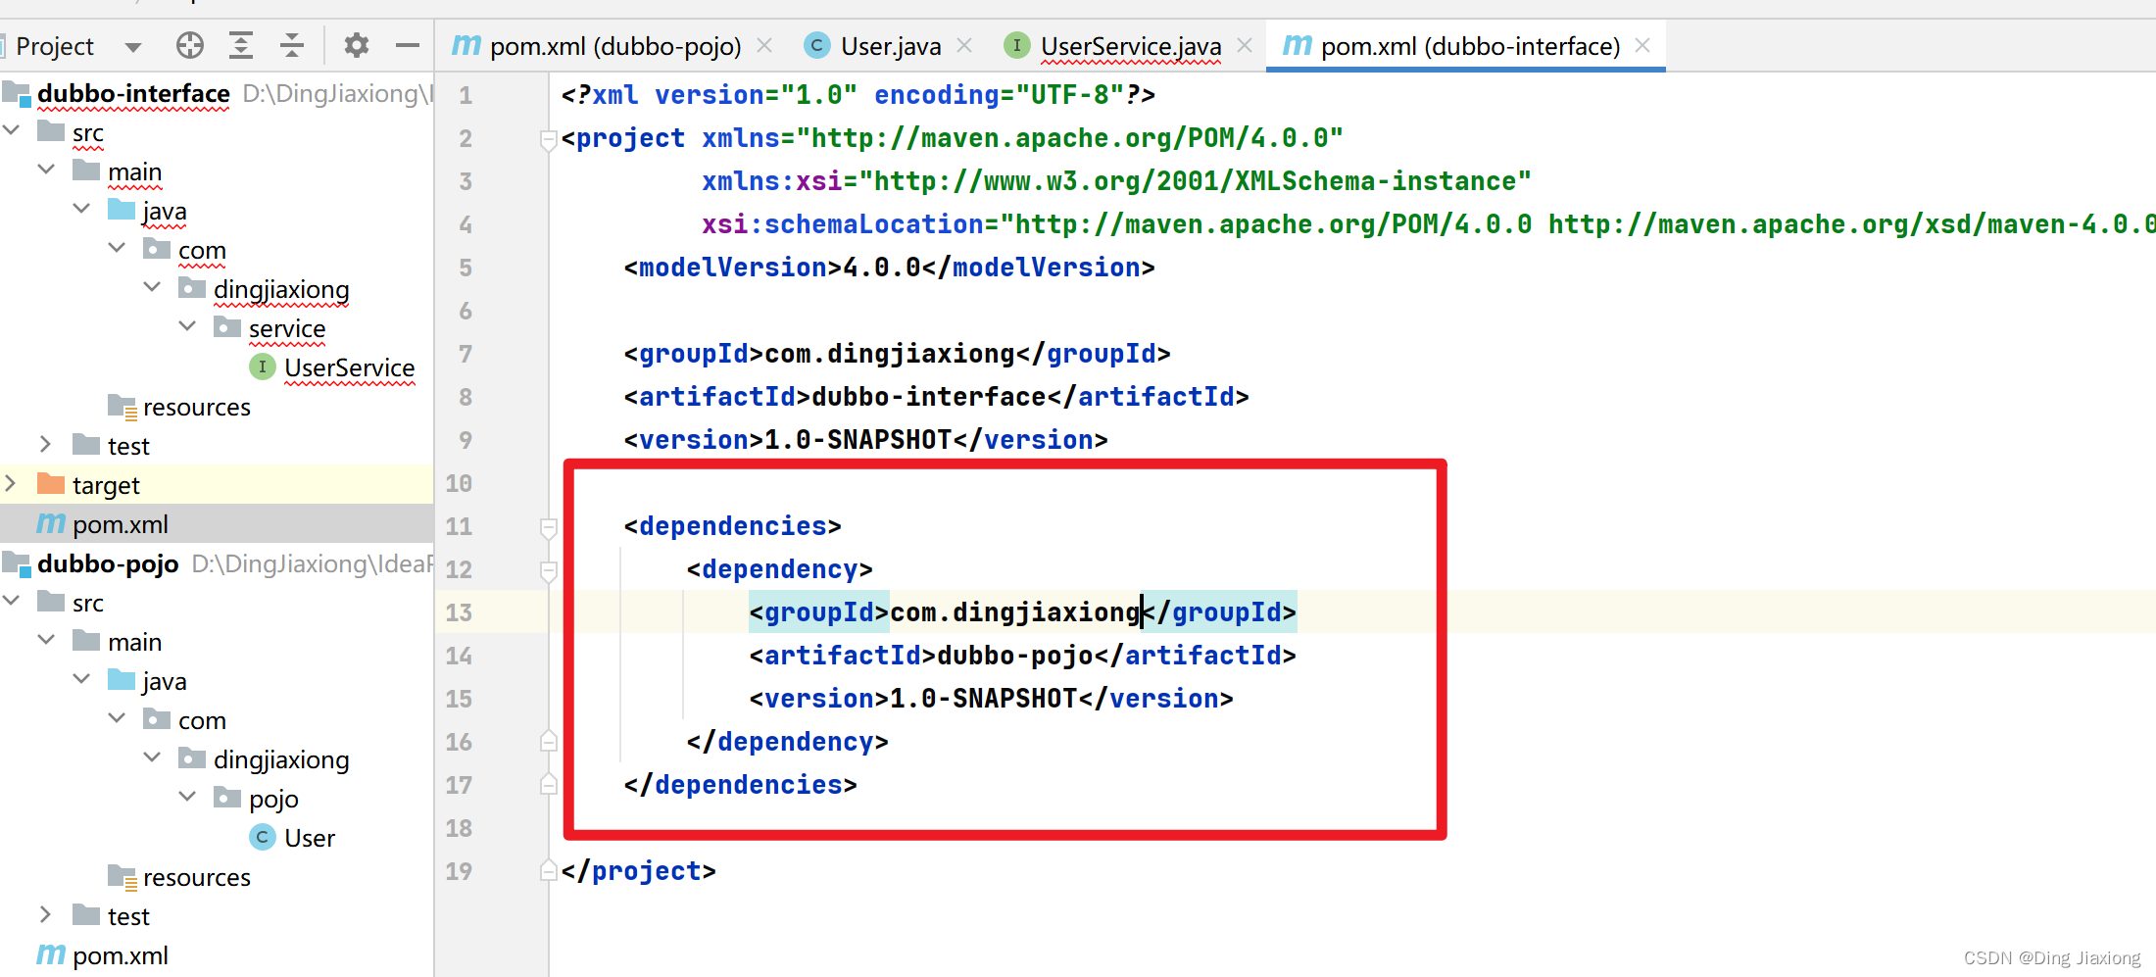Switch to User.java tab
2156x977 pixels.
891,46
